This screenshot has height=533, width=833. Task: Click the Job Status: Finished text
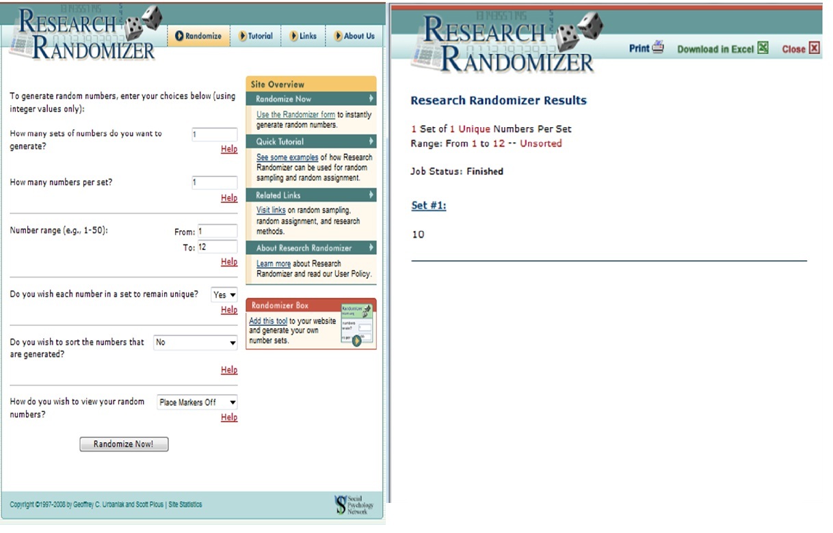pos(457,172)
